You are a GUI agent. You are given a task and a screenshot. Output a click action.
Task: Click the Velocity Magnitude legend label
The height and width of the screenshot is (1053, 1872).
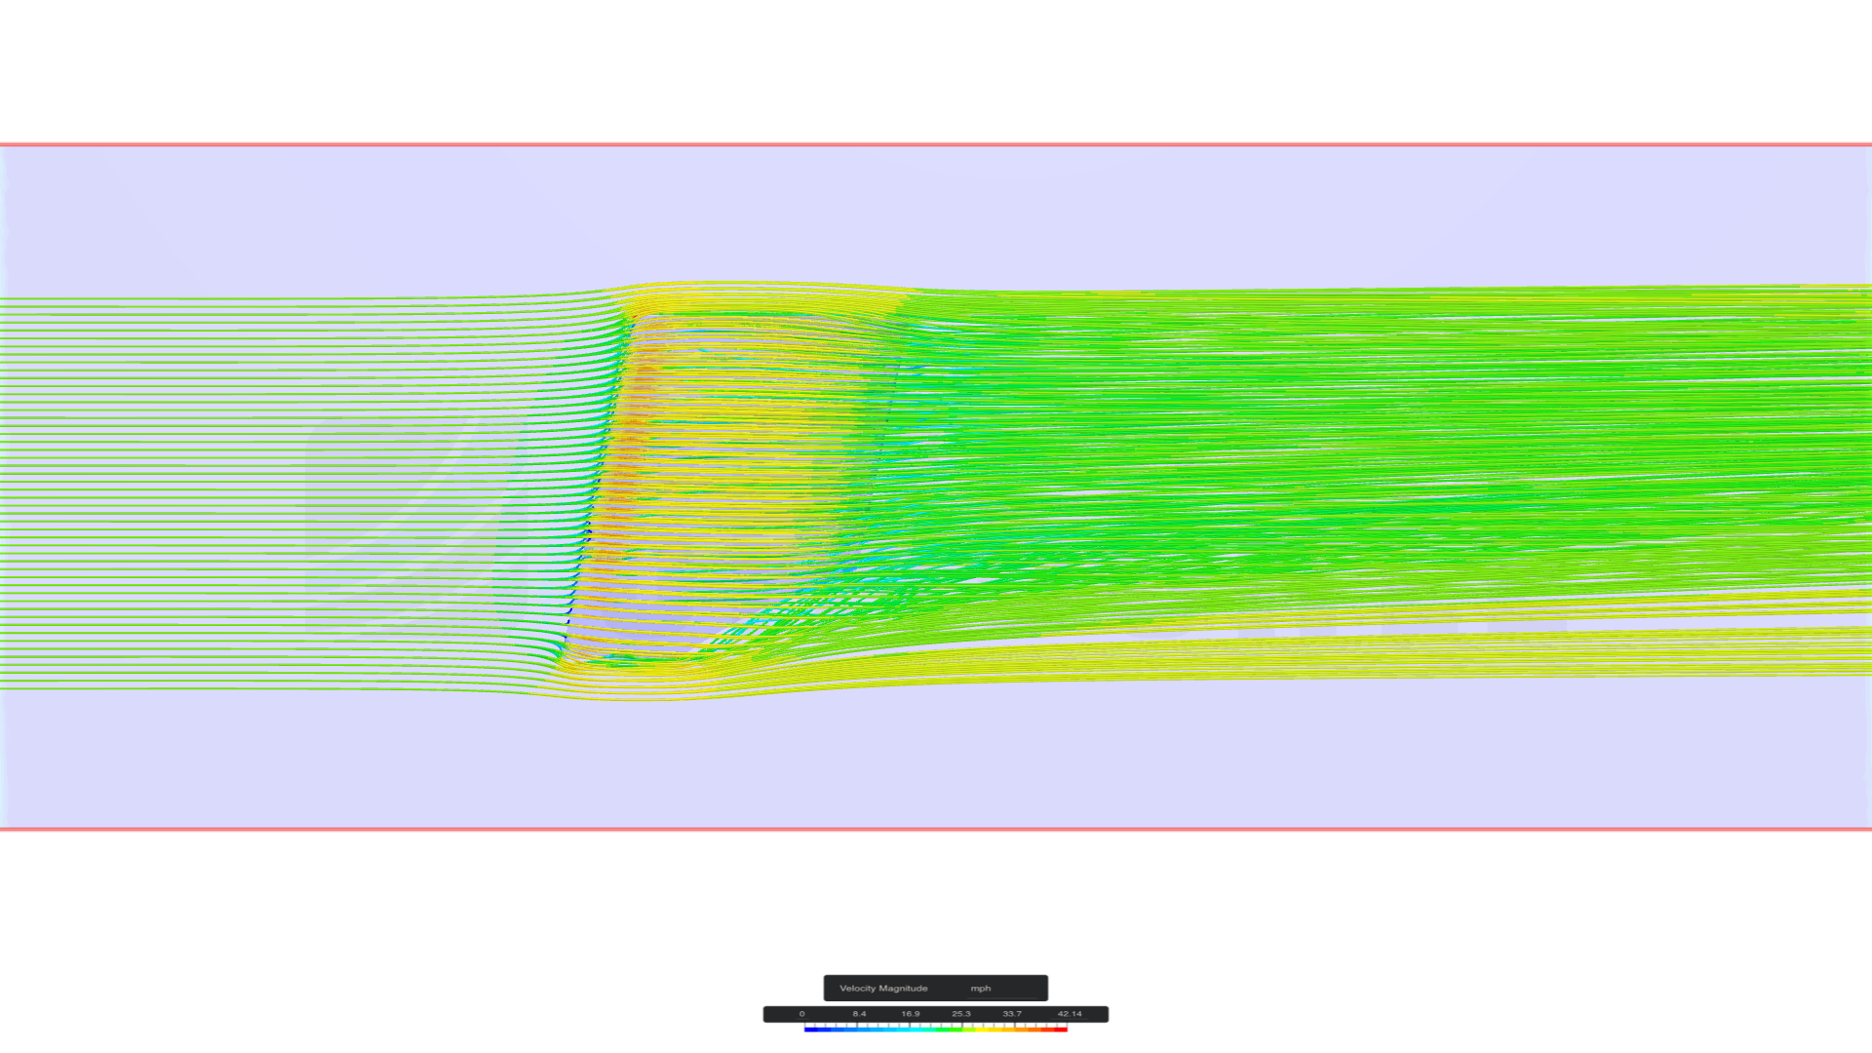[883, 988]
